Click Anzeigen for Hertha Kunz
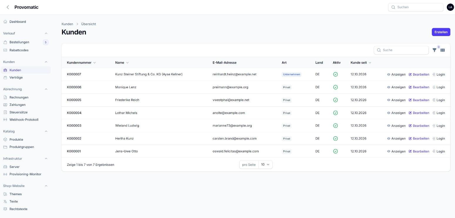455x218 pixels. pos(396,139)
